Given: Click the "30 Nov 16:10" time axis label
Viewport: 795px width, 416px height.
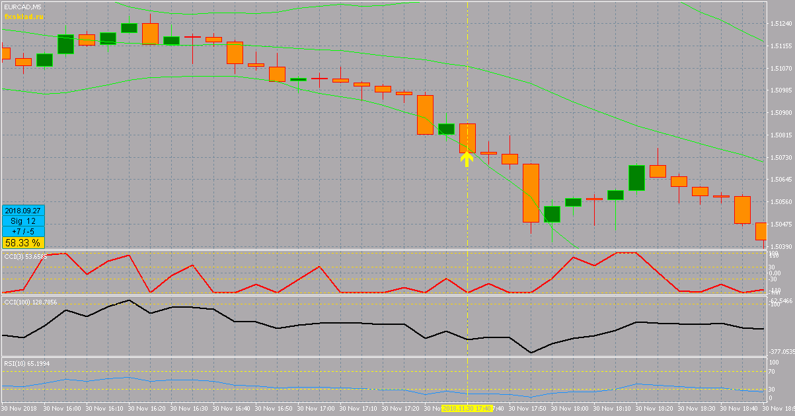Looking at the screenshot, I should coord(104,409).
